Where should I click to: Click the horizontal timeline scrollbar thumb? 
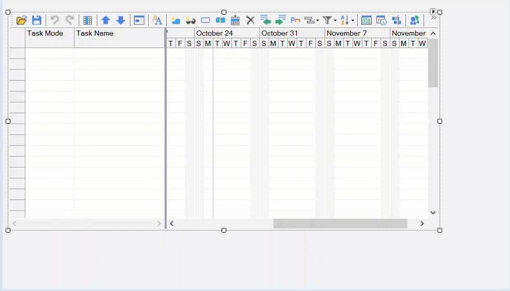340,223
